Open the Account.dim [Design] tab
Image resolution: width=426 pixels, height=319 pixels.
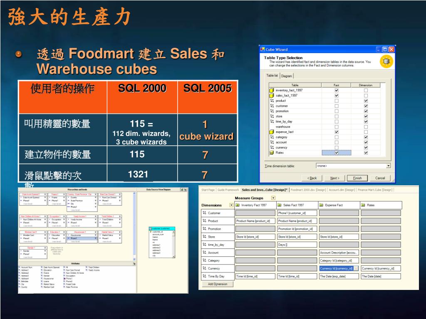(x=342, y=190)
